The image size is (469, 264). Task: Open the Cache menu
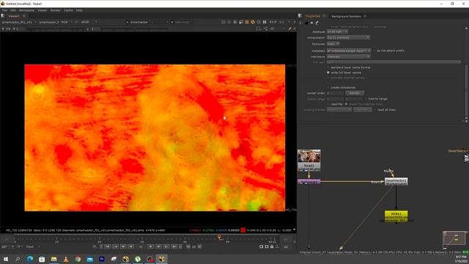point(68,10)
